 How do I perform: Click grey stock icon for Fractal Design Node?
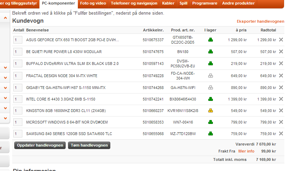tap(210, 76)
